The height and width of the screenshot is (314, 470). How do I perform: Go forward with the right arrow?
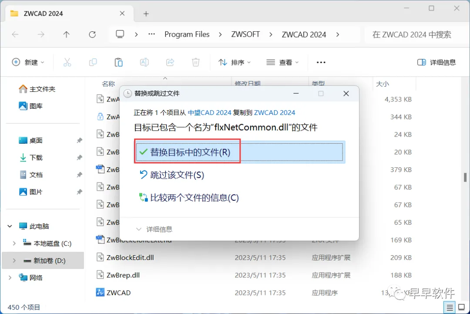tap(41, 34)
